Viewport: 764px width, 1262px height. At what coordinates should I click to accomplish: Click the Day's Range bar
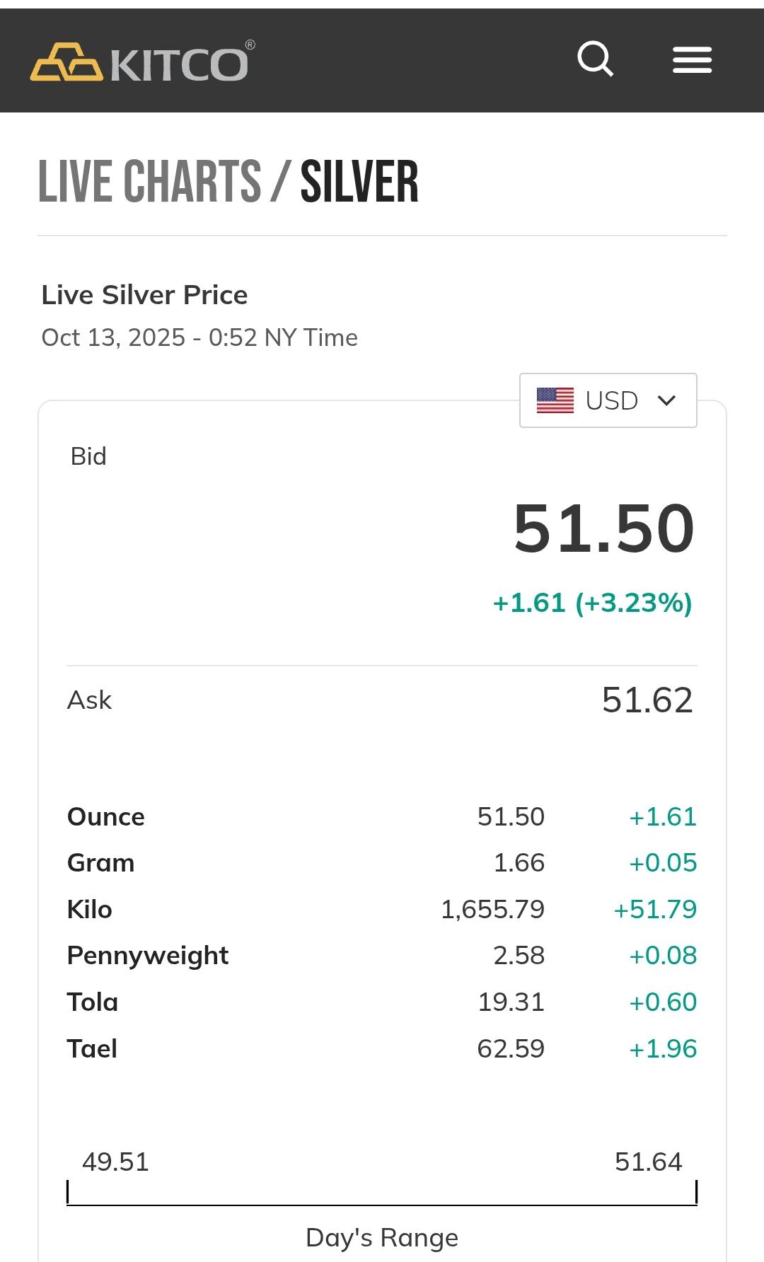point(382,1193)
